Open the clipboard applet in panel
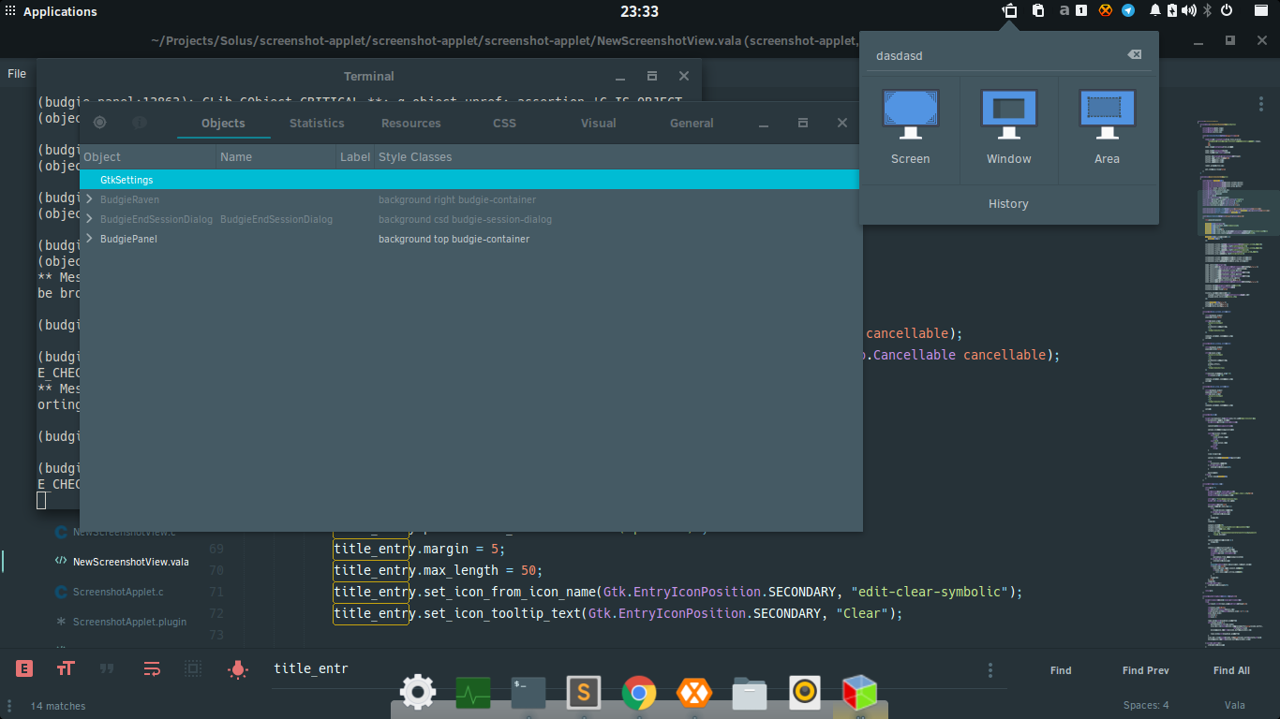This screenshot has width=1280, height=719. 1038,11
